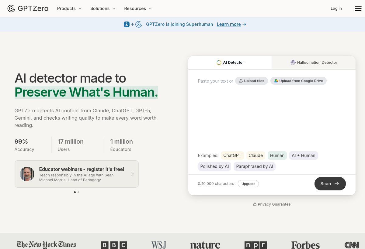The image size is (365, 249).
Task: Click the Upgrade button
Action: point(248,184)
